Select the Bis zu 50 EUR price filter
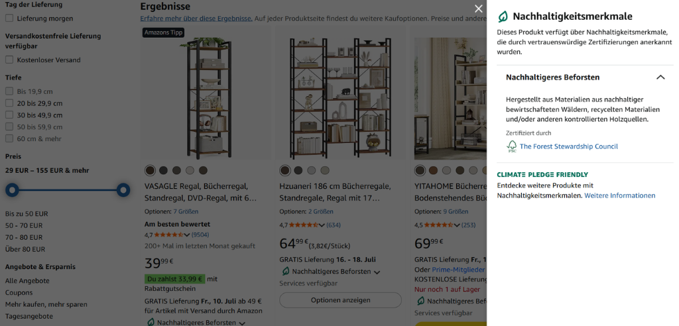The height and width of the screenshot is (326, 679). click(27, 213)
